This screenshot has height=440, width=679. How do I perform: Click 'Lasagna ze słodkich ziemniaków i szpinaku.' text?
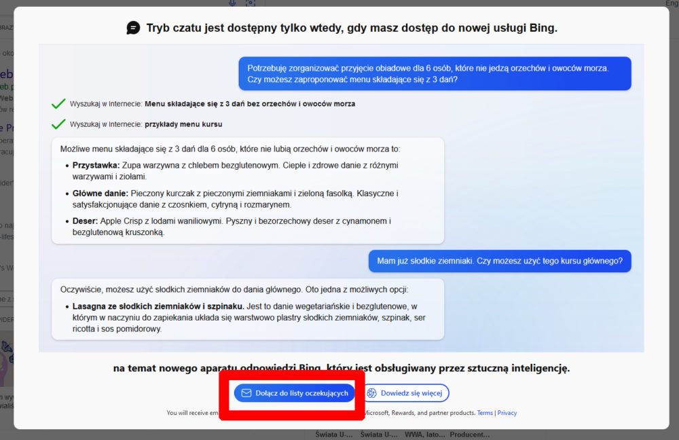click(158, 306)
